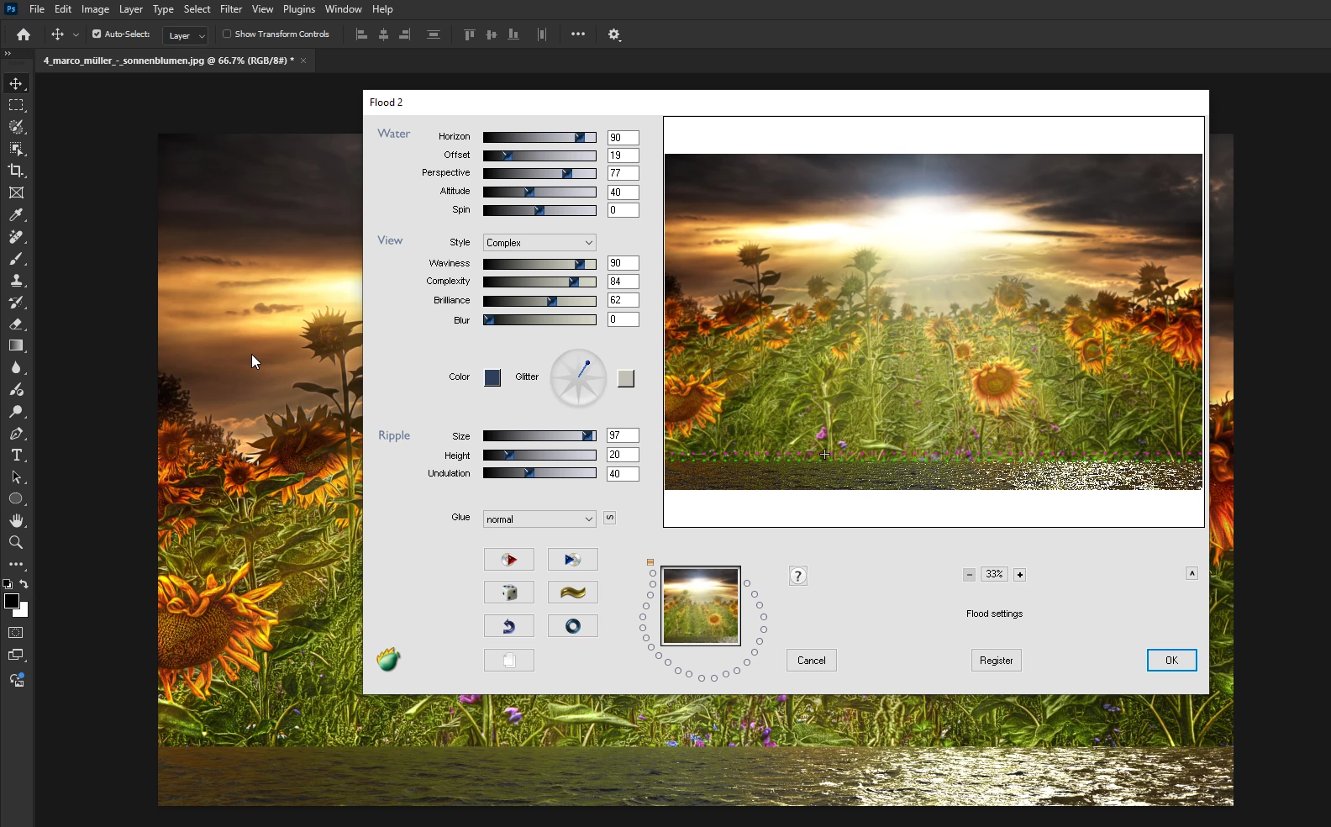Select the Blur tool
The height and width of the screenshot is (827, 1331).
[16, 368]
